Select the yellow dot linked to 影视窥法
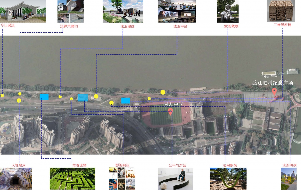 coord(71,99)
